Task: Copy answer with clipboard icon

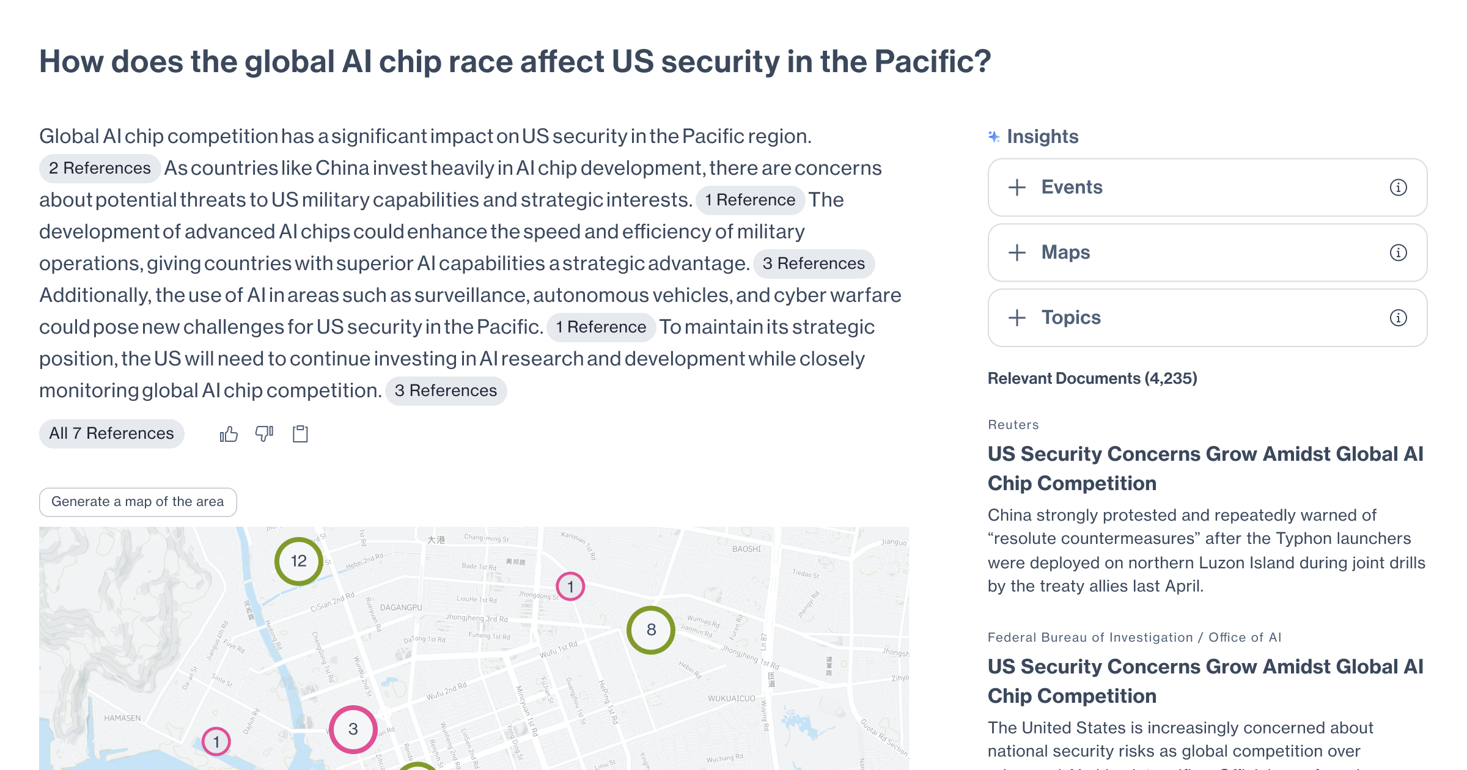Action: click(x=300, y=434)
